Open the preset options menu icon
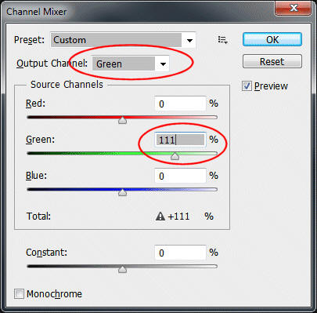This screenshot has width=317, height=313. [x=222, y=40]
